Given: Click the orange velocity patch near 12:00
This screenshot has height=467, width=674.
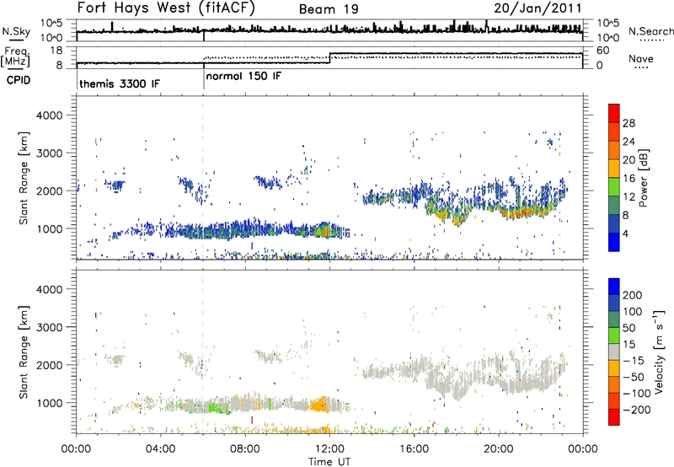Looking at the screenshot, I should [320, 405].
